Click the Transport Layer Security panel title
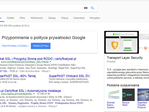The height and width of the screenshot is (112, 149). click(x=125, y=58)
